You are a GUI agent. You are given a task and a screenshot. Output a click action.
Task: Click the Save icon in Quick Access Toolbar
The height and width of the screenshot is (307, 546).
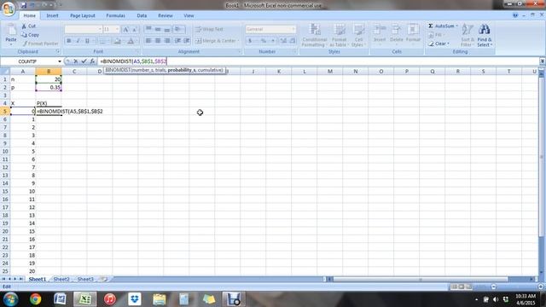point(24,5)
